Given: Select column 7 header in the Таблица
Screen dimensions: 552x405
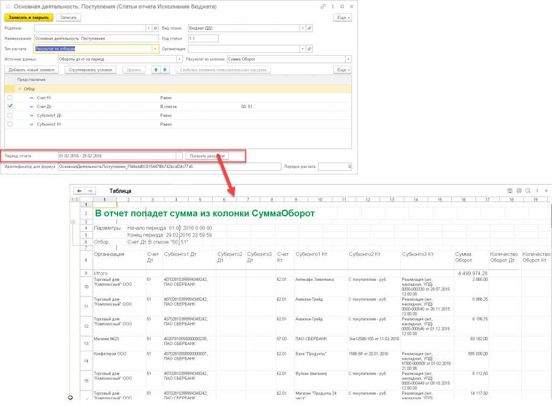Looking at the screenshot, I should click(x=248, y=200).
